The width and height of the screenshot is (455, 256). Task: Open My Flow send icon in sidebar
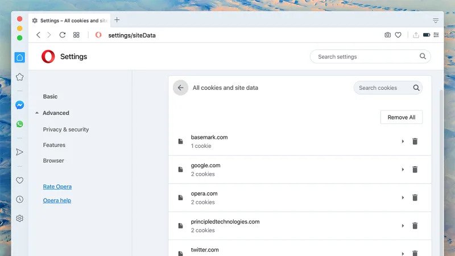point(19,152)
